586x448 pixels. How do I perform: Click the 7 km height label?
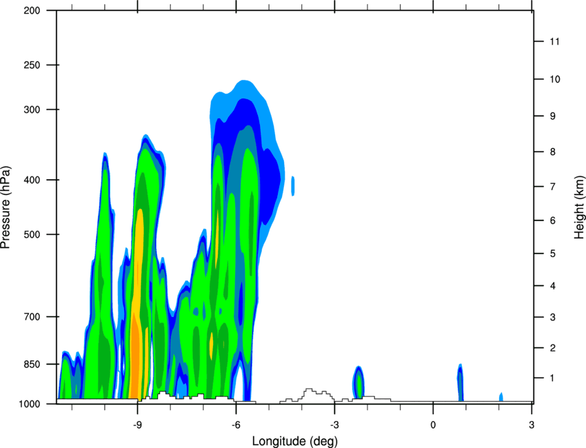552,187
